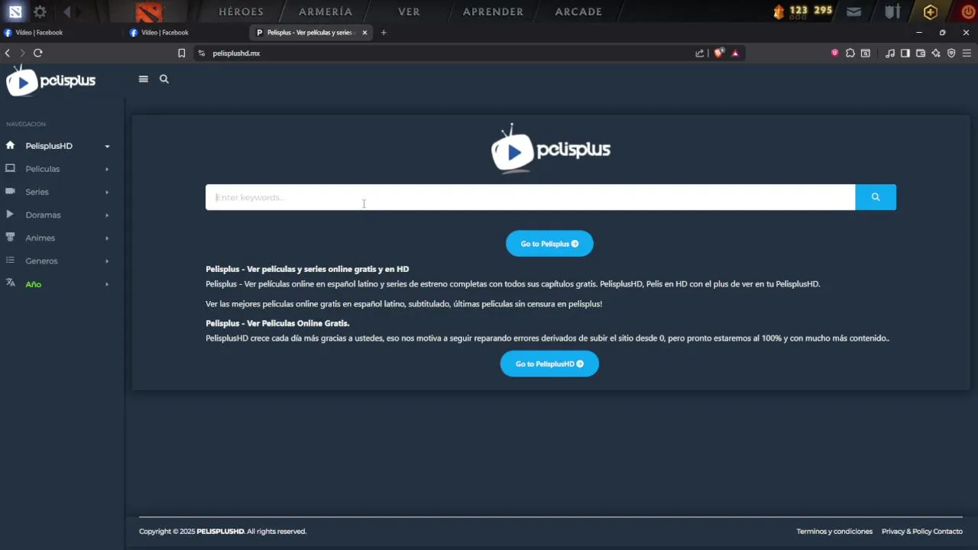This screenshot has width=978, height=550.
Task: Click the icon beside Animes in the sidebar
Action: tap(10, 237)
